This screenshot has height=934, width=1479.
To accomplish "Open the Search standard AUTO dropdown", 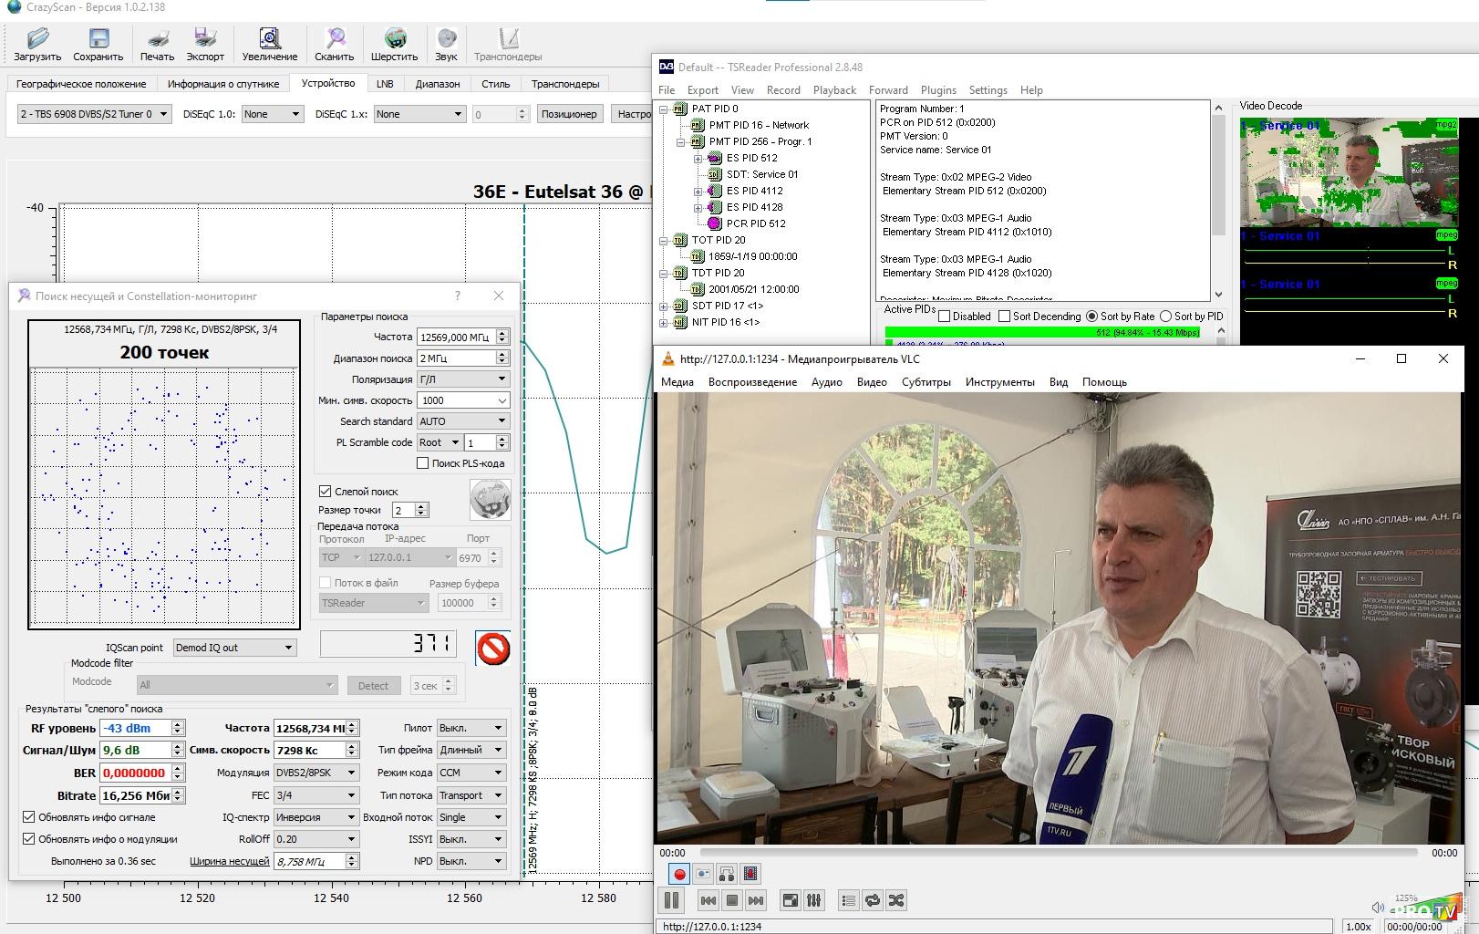I will (x=462, y=421).
